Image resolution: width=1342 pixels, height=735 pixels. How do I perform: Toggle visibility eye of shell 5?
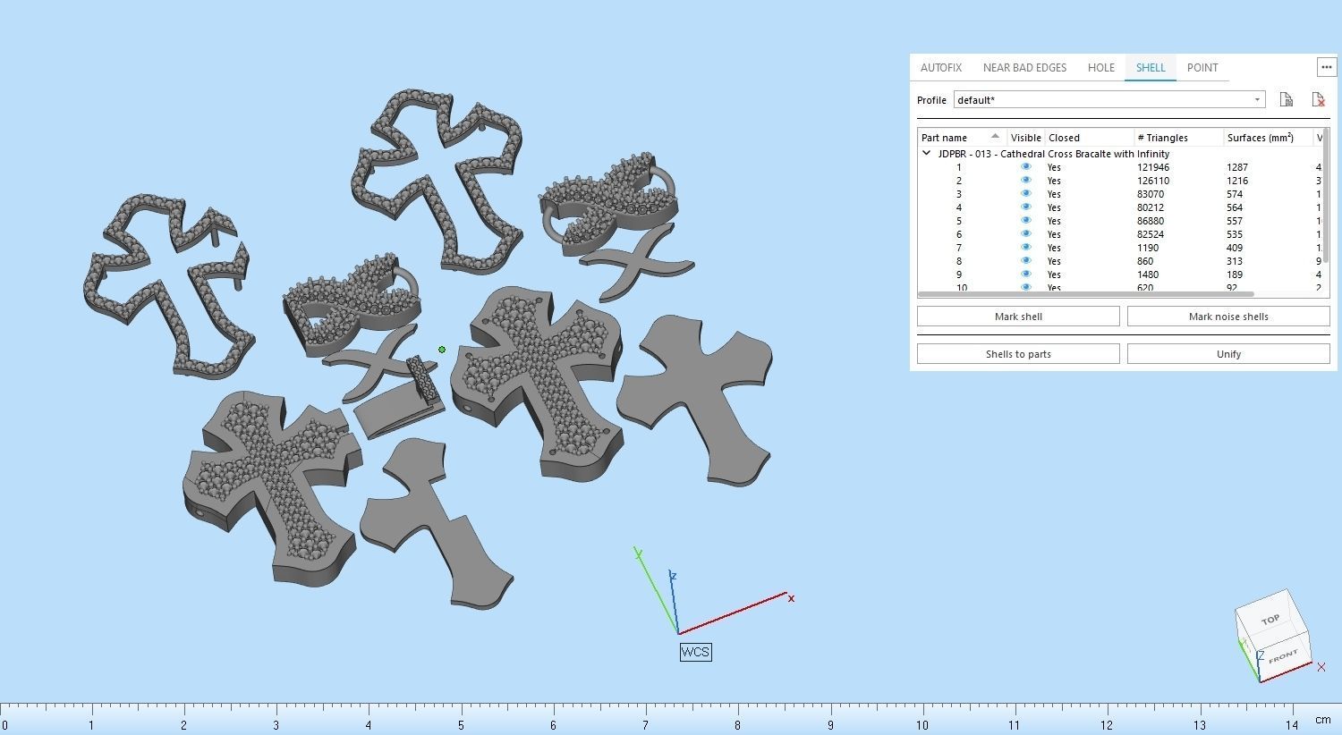point(1025,220)
